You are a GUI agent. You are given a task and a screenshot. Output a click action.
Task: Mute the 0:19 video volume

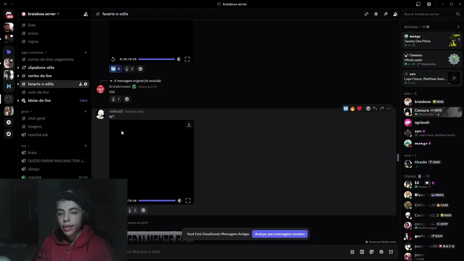(x=179, y=59)
